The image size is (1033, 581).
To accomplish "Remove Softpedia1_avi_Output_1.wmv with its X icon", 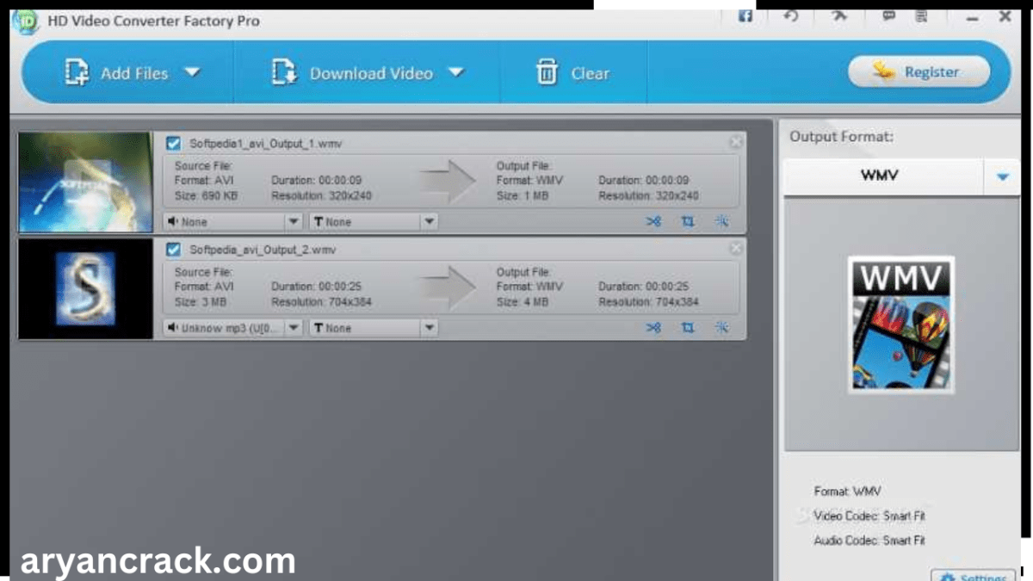I will (735, 142).
